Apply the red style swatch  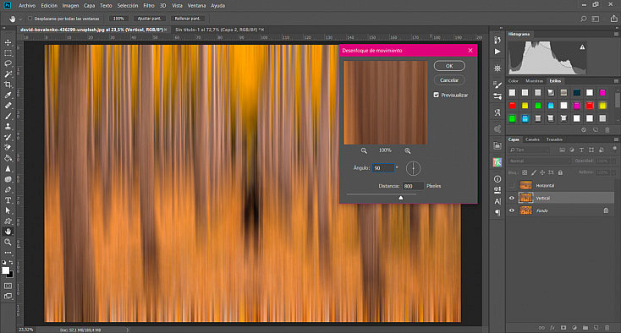[x=512, y=106]
